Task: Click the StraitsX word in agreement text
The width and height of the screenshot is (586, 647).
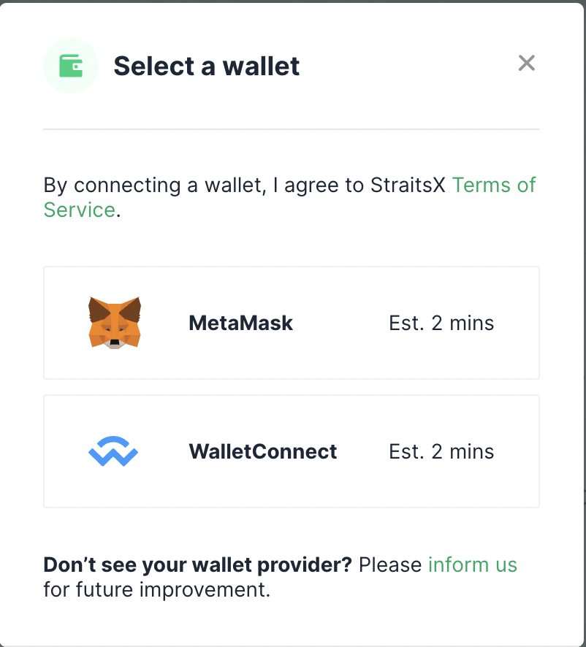Action: 408,185
